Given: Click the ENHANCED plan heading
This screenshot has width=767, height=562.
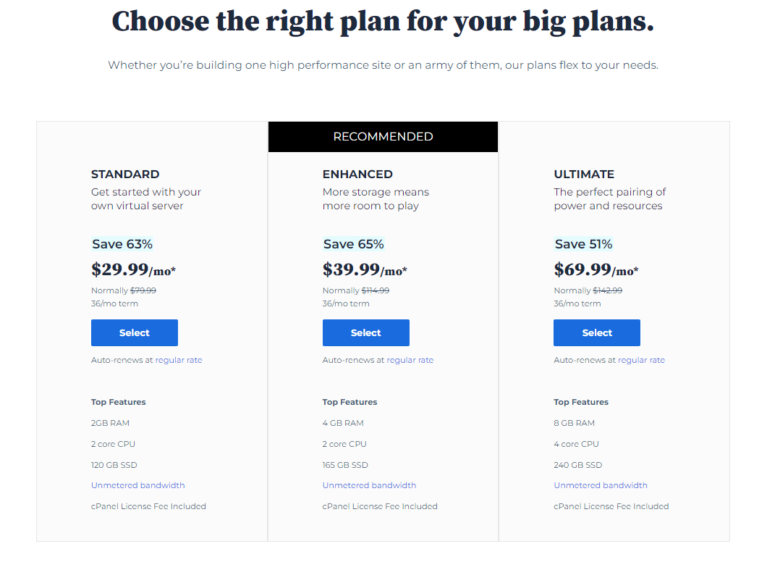Looking at the screenshot, I should pos(357,175).
